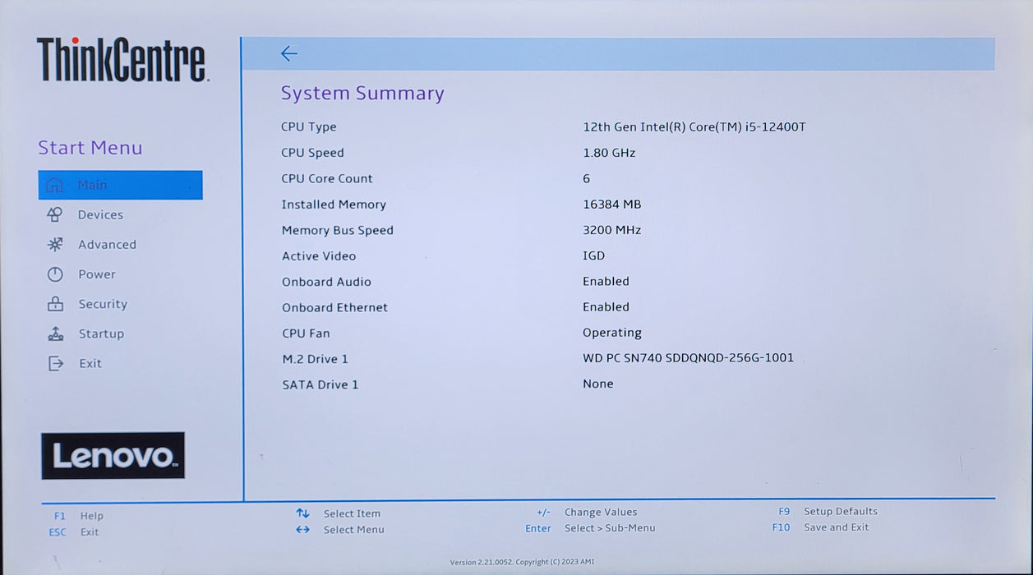Open the Devices icon in sidebar
1033x575 pixels.
[x=55, y=214]
